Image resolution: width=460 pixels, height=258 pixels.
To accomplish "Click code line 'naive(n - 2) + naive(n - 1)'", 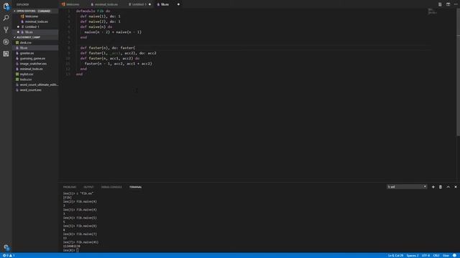I will click(113, 32).
